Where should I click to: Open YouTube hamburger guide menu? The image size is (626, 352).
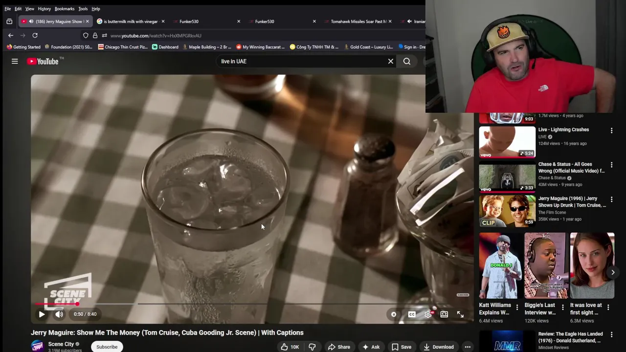[15, 61]
